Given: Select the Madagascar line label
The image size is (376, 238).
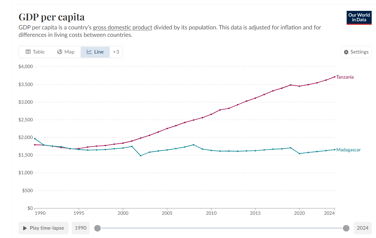Looking at the screenshot, I should [x=348, y=150].
